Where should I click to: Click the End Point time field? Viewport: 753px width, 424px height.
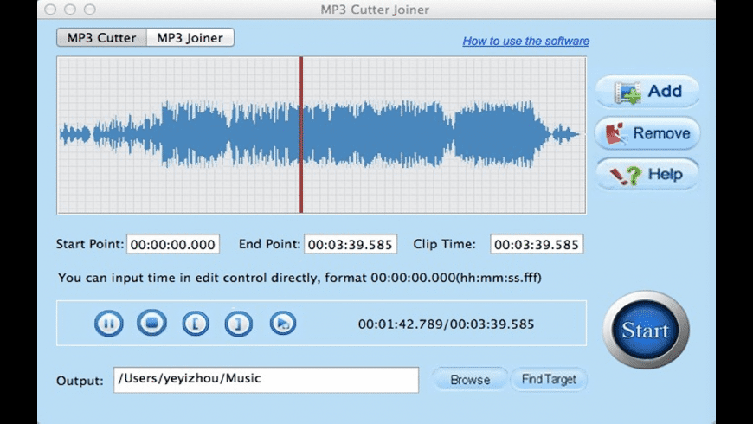tap(351, 244)
